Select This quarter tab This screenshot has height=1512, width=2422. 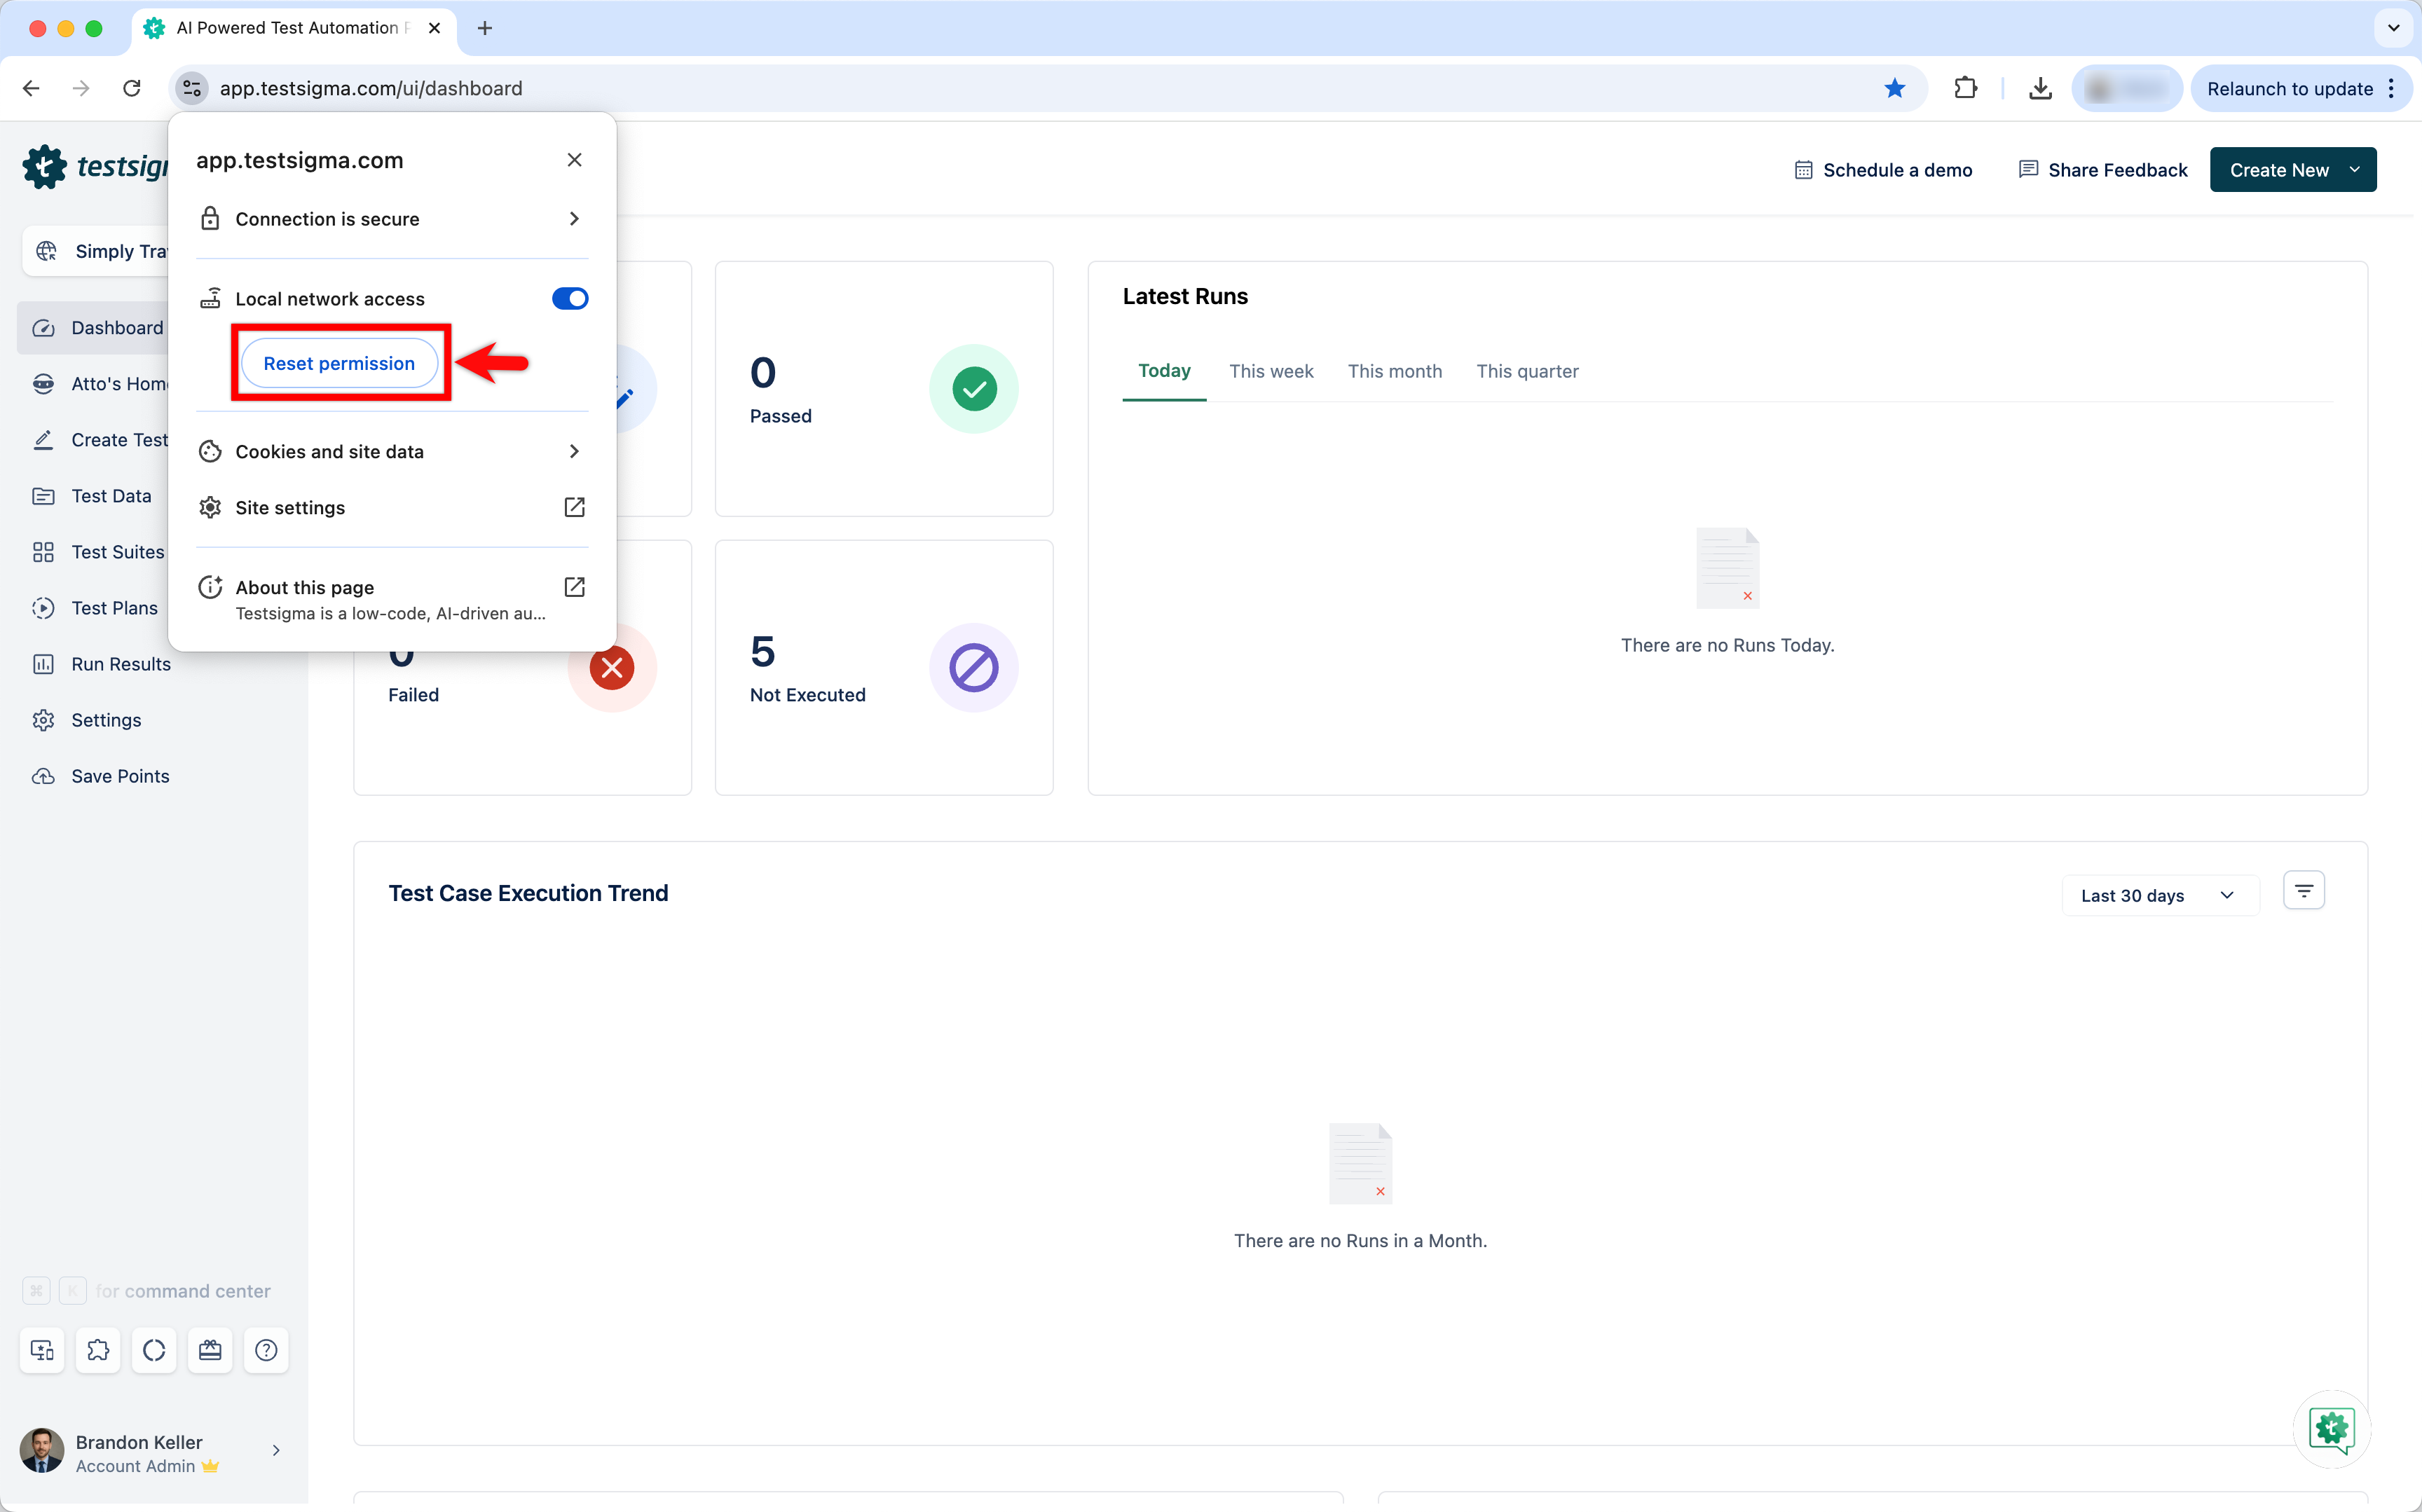pos(1526,371)
